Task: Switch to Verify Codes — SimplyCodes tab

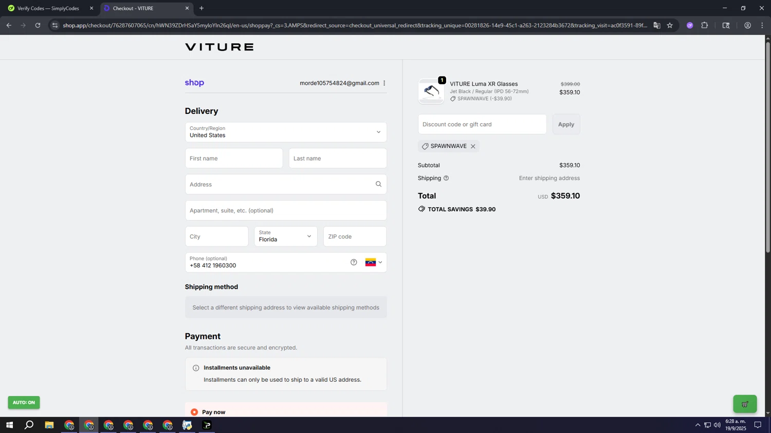Action: coord(48,8)
